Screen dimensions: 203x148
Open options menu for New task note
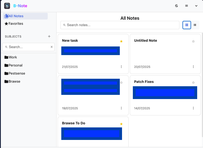pyautogui.click(x=121, y=67)
